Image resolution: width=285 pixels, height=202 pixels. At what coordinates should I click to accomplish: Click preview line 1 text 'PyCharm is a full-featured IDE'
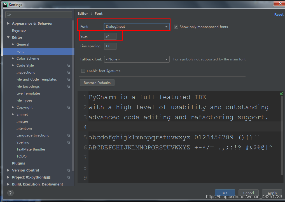point(147,97)
